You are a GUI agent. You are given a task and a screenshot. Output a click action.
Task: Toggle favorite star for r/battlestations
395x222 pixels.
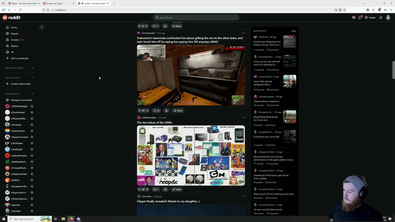[32, 162]
